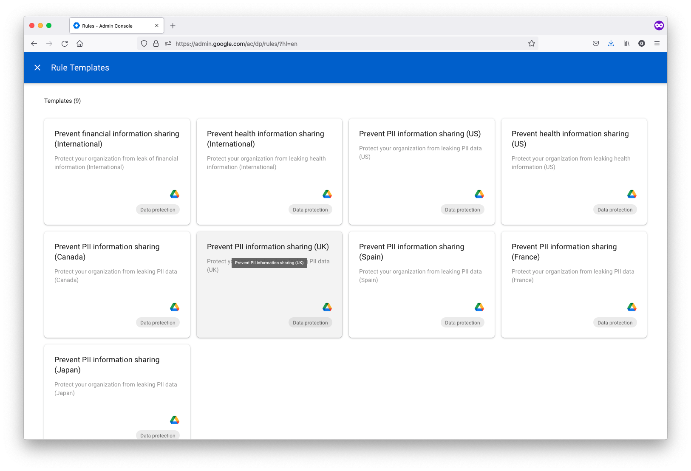
Task: Click Drive icon on PII (Canada) card
Action: pyautogui.click(x=175, y=307)
